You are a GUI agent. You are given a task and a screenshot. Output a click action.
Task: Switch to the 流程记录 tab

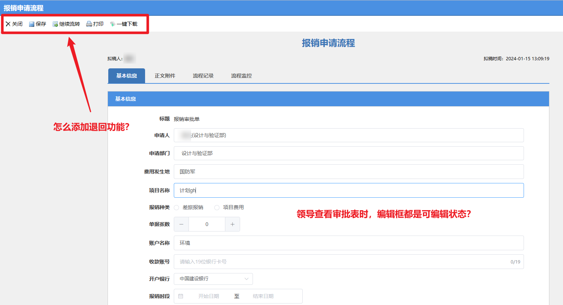(x=203, y=76)
